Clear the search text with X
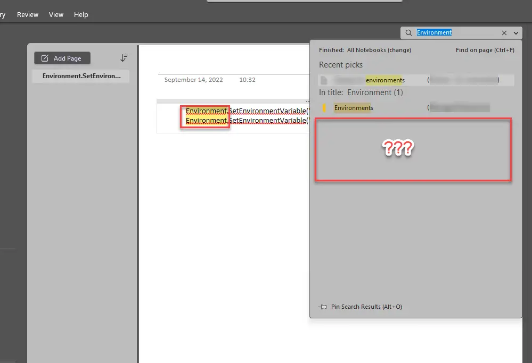Image resolution: width=532 pixels, height=363 pixels. tap(504, 33)
